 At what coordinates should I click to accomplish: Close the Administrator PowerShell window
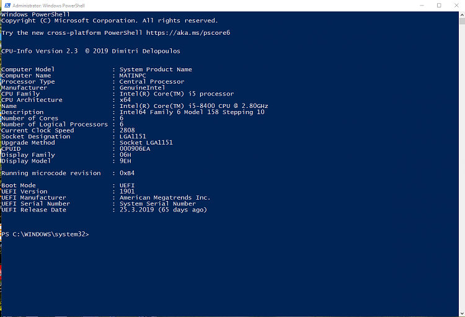click(456, 6)
